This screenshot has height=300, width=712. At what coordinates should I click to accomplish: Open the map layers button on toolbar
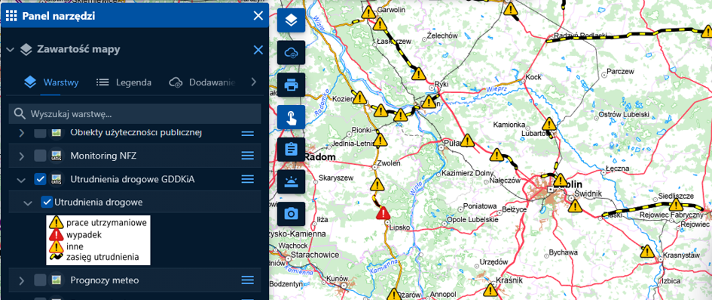[291, 20]
